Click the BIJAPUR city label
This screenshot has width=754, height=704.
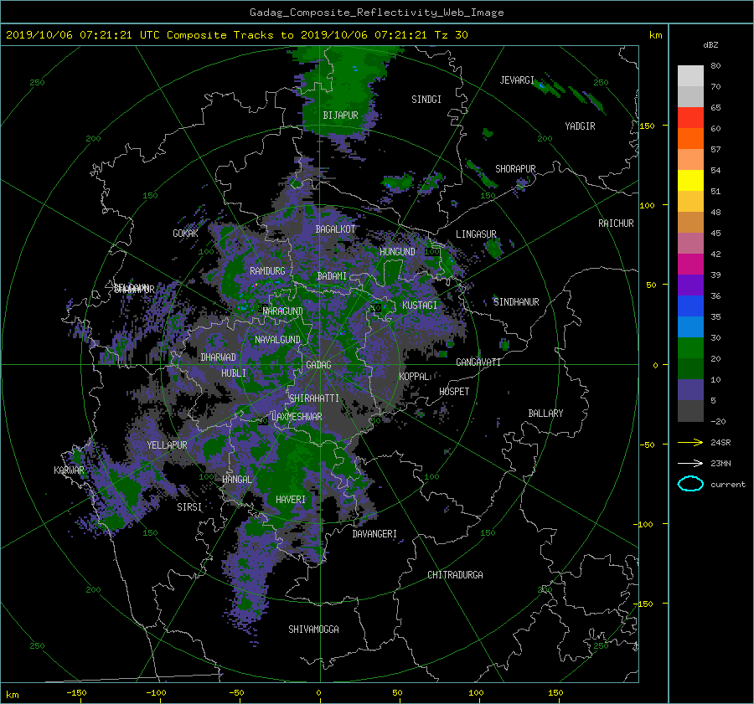coord(340,116)
